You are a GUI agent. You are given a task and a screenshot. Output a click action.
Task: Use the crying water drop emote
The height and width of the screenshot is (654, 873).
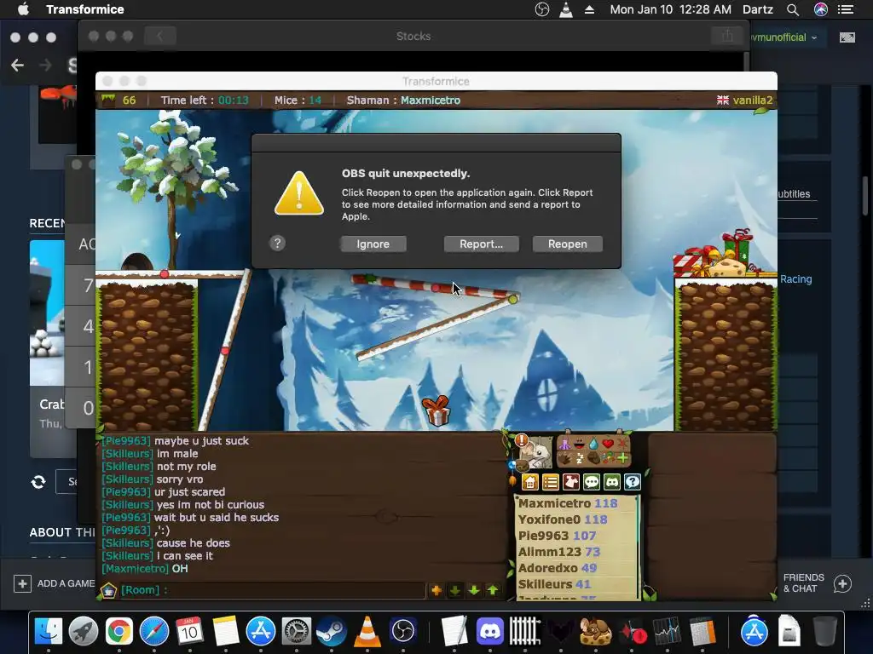tap(593, 445)
